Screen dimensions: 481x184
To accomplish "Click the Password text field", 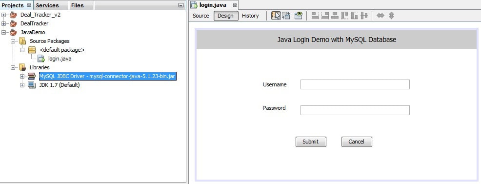I will coord(355,110).
